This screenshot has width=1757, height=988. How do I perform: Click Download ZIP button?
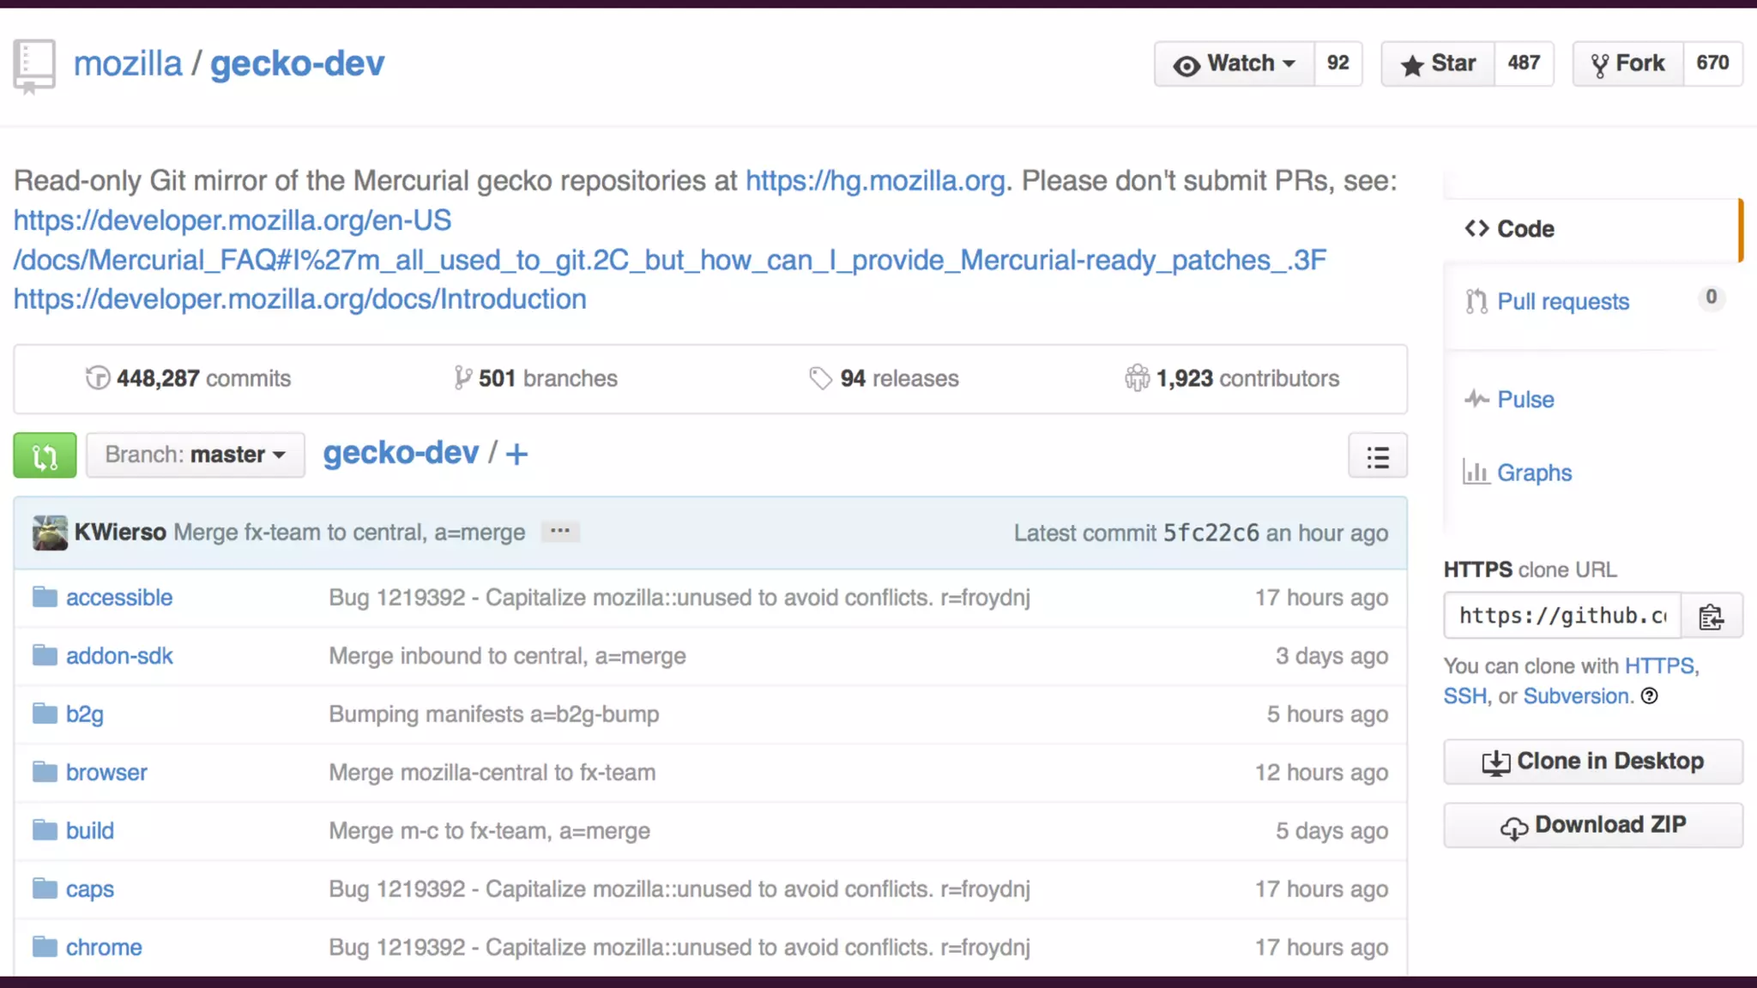[x=1592, y=825]
